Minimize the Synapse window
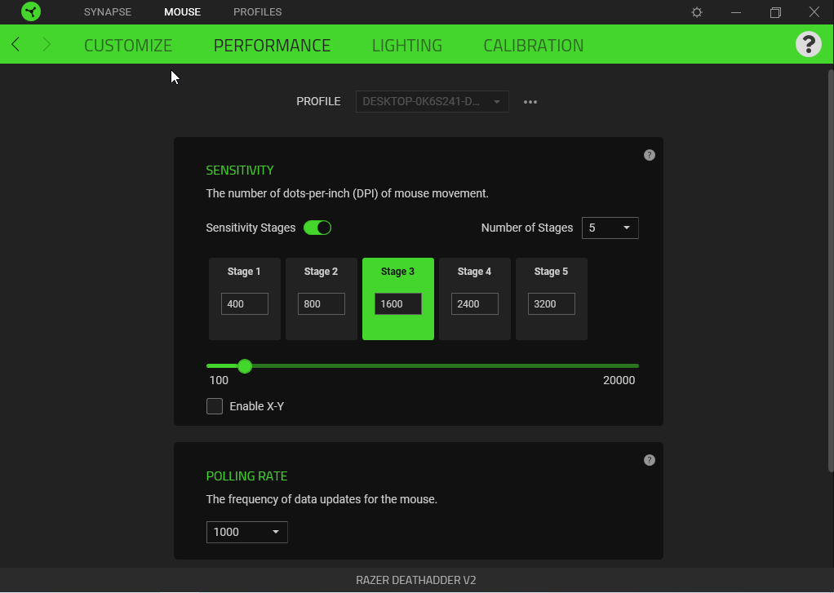This screenshot has height=593, width=834. [x=736, y=12]
